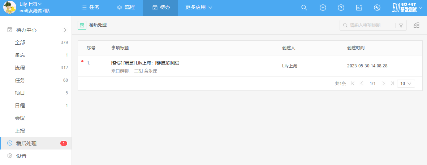Select 全部 in the sidebar
427x165 pixels.
pyautogui.click(x=20, y=43)
